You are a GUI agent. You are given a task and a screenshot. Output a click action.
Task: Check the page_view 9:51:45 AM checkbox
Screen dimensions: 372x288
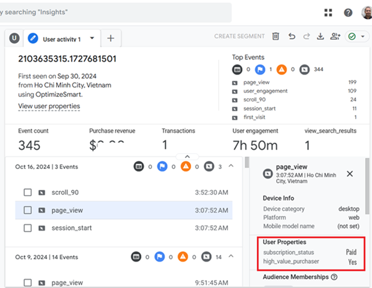[x=27, y=283]
